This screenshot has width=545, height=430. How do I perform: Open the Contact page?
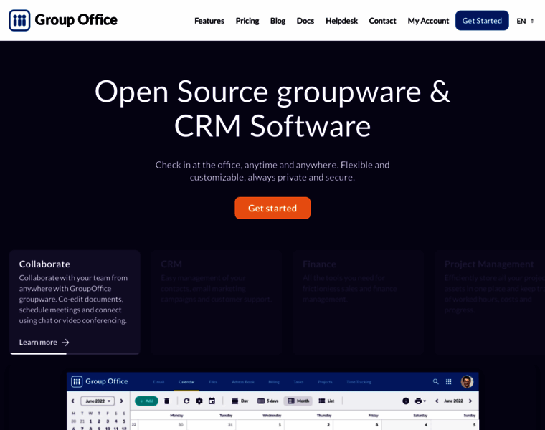point(382,21)
